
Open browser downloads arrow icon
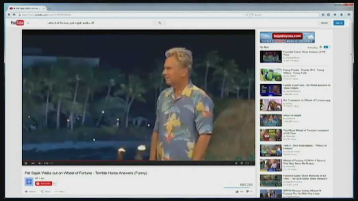[x=335, y=15]
